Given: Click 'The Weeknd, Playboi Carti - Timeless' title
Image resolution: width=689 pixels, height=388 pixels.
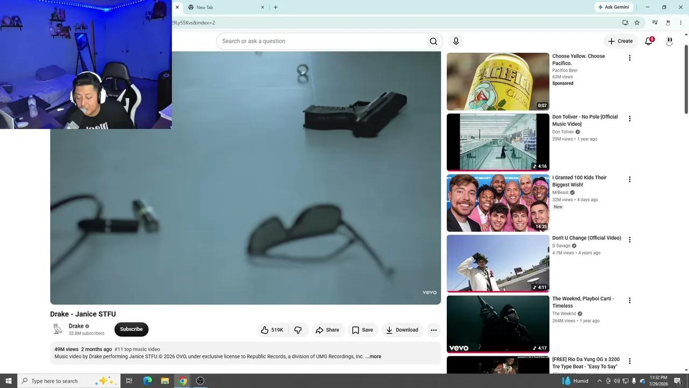Looking at the screenshot, I should 583,302.
